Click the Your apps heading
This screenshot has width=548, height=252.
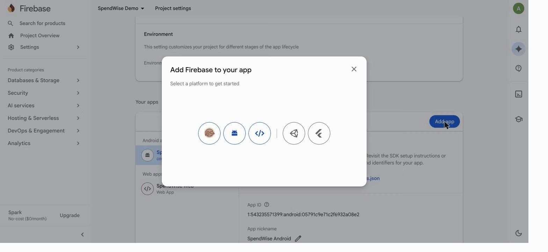[x=147, y=102]
